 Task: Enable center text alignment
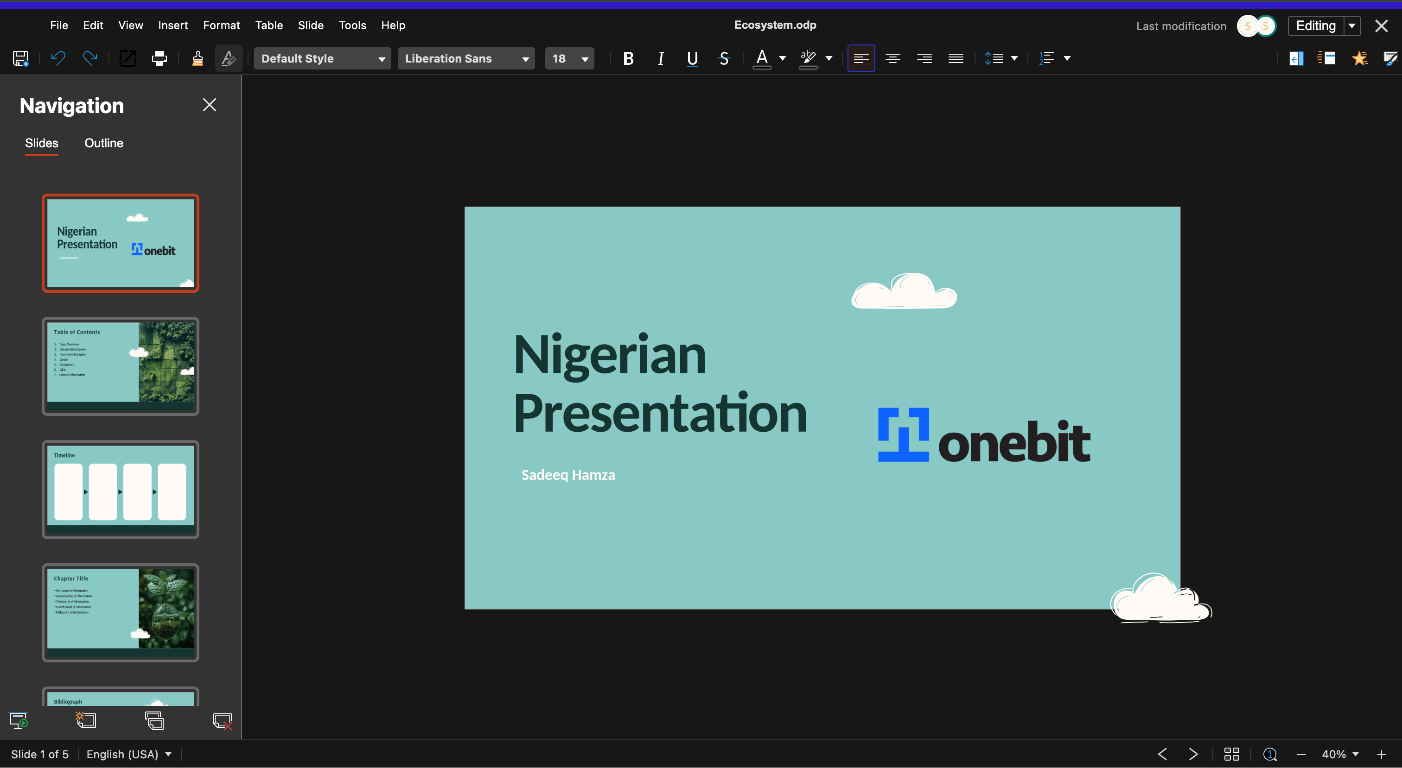point(892,58)
